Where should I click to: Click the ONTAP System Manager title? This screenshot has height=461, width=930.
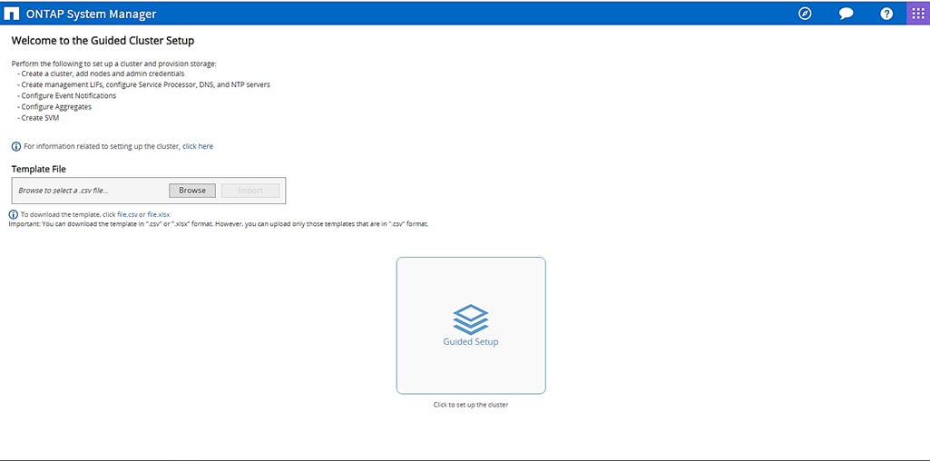(x=92, y=14)
